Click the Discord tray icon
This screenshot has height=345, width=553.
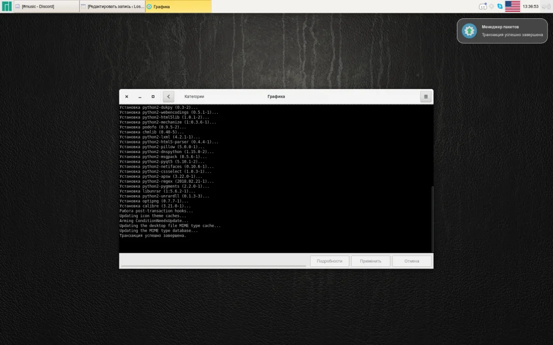coord(483,6)
